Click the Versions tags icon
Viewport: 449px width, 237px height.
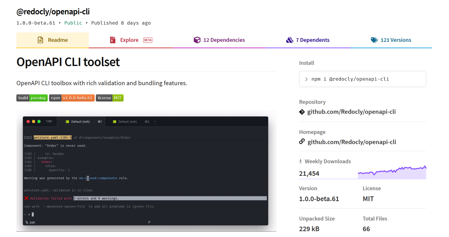(374, 40)
